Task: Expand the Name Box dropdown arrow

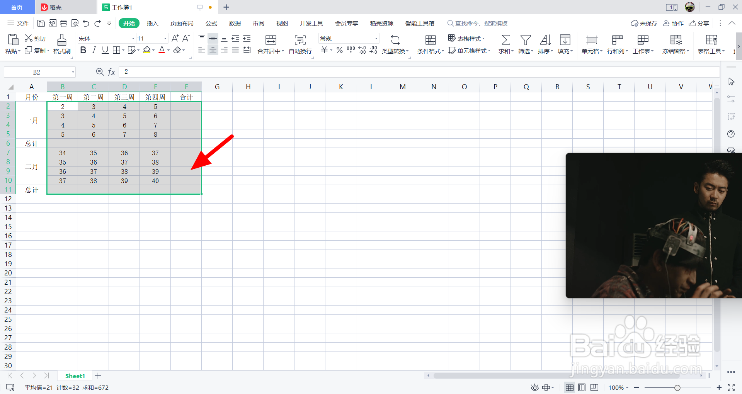Action: tap(73, 72)
